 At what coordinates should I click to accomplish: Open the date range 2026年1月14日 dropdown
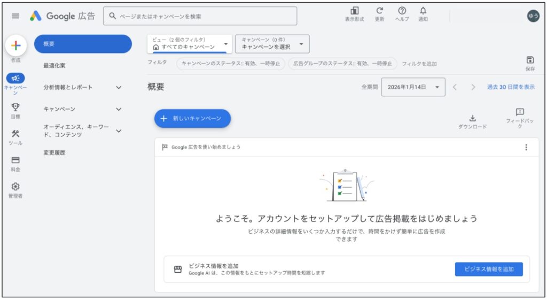tap(413, 87)
